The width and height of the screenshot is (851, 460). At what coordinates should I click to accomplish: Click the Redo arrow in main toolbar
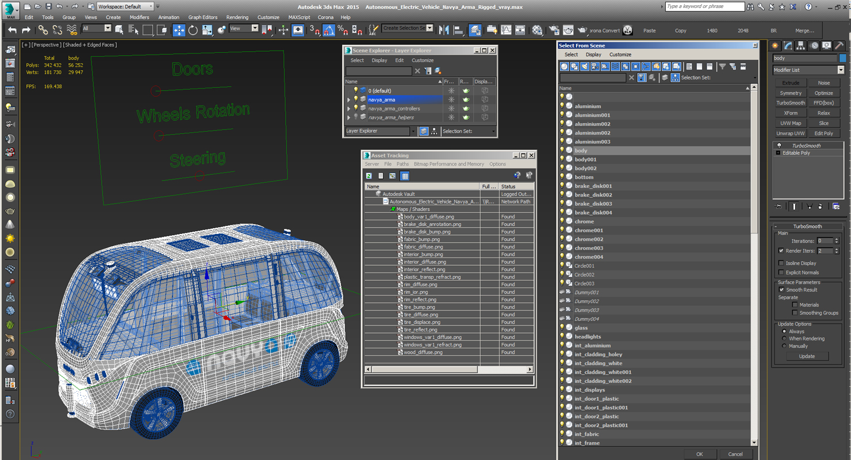[26, 30]
